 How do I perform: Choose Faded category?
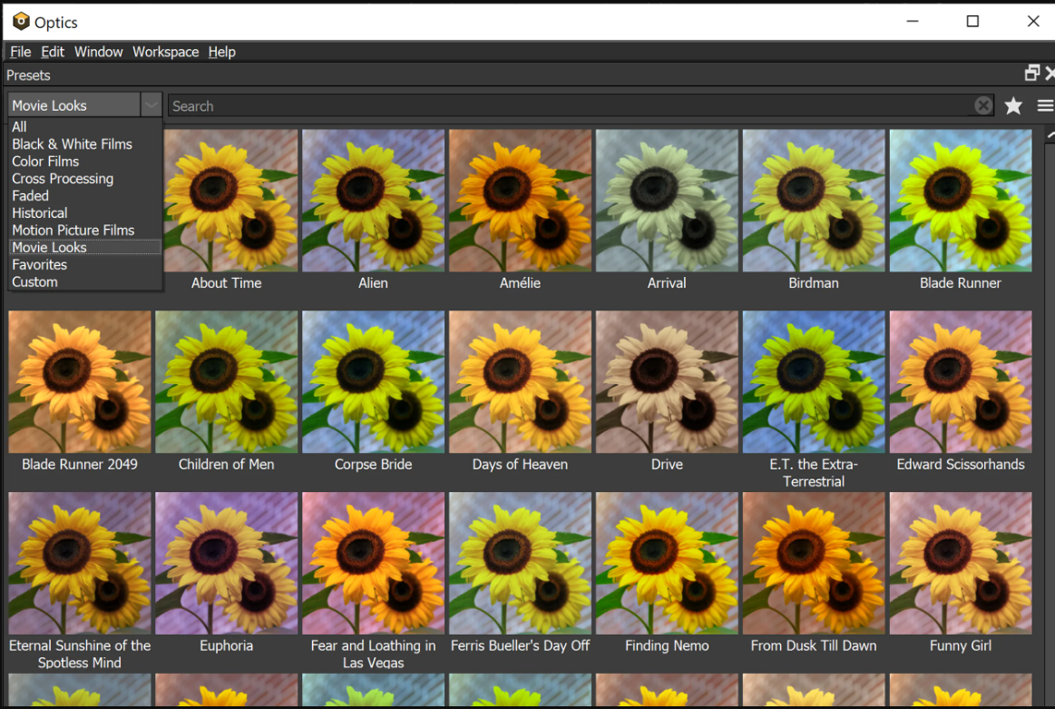pos(85,196)
